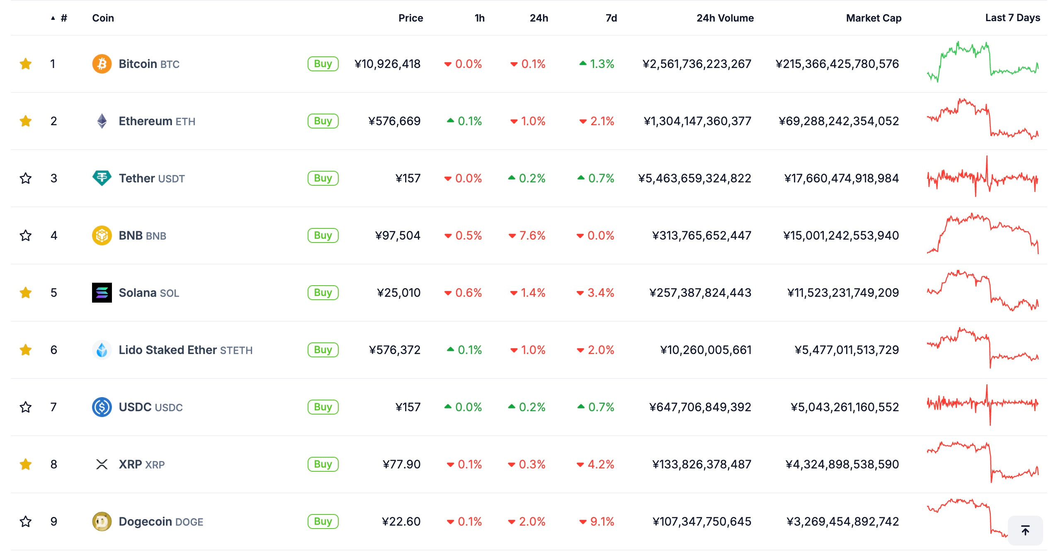Screen dimensions: 1058x553
Task: Sort by the Market Cap header
Action: [x=874, y=18]
